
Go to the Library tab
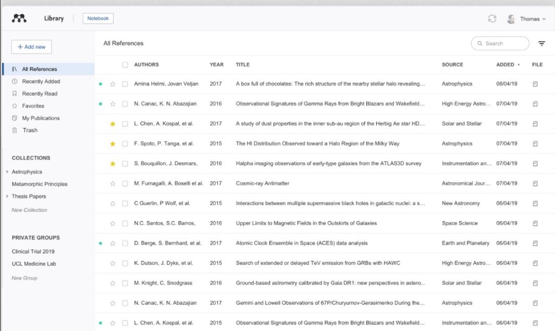coord(54,18)
